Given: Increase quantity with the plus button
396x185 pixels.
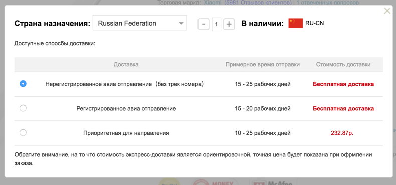Looking at the screenshot, I should pyautogui.click(x=229, y=24).
